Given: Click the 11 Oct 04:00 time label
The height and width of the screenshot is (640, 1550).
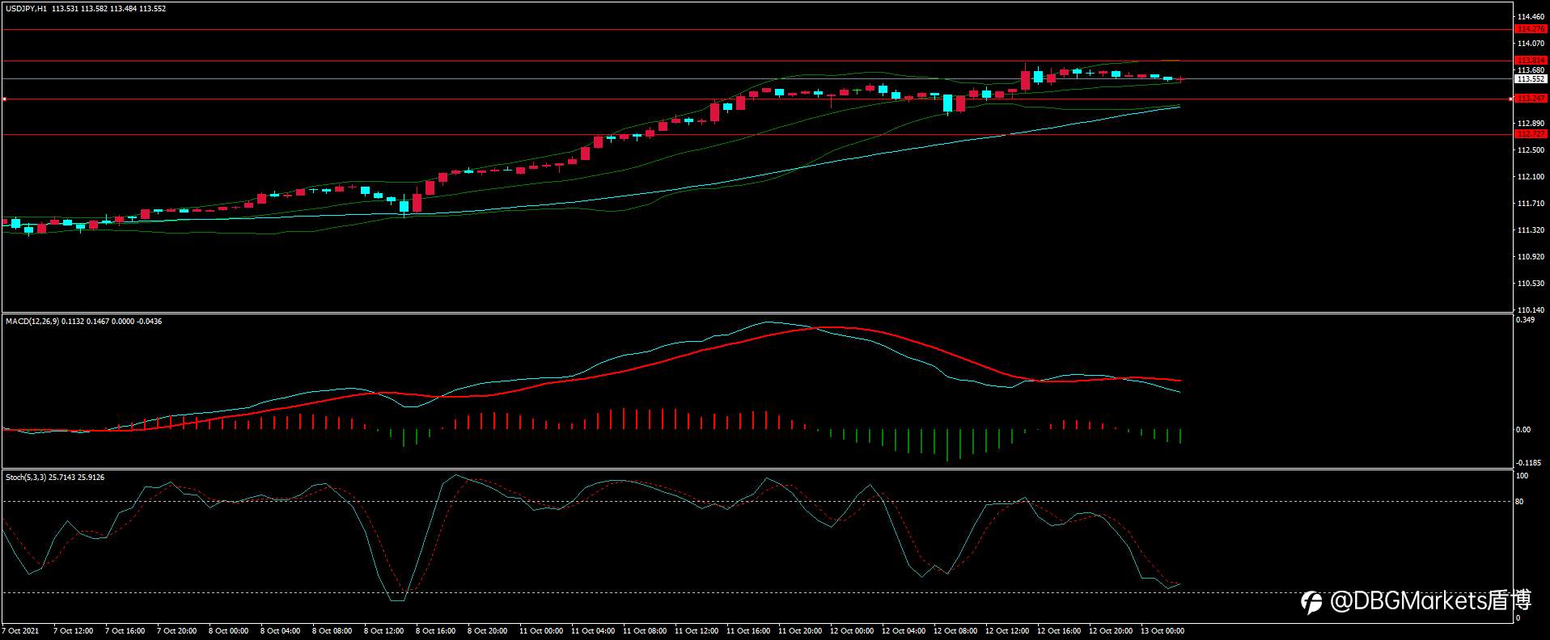Looking at the screenshot, I should point(593,631).
